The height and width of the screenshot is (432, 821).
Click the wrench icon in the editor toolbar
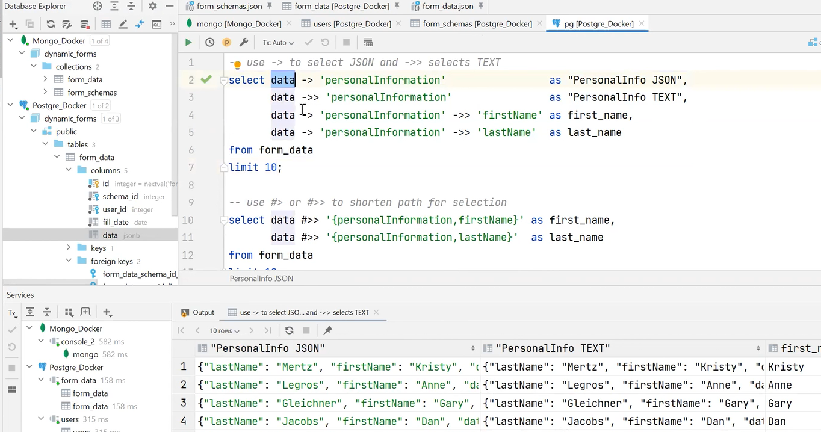coord(243,42)
